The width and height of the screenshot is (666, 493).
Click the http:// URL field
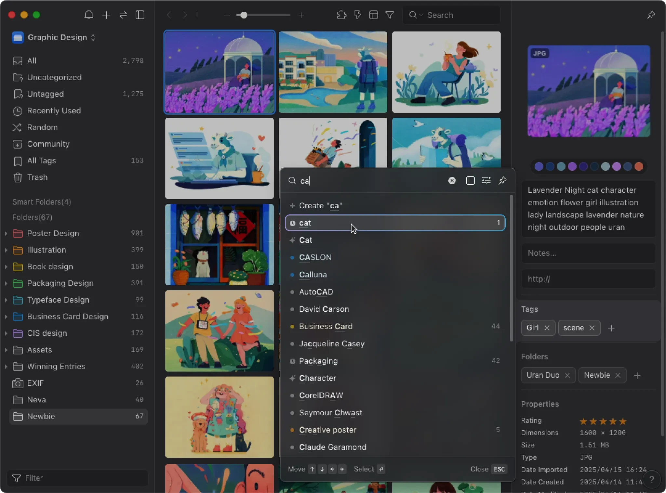[x=588, y=279]
